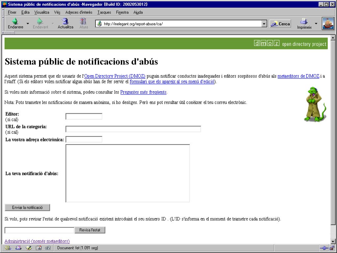
Task: Focus the adreça electrònica field
Action: pos(84,139)
